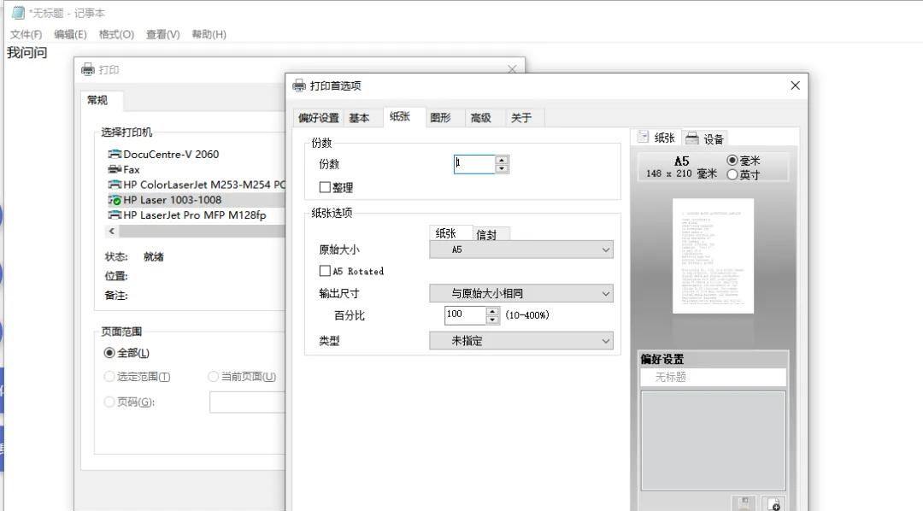Toggle the 整理 collate checkbox

click(x=325, y=187)
